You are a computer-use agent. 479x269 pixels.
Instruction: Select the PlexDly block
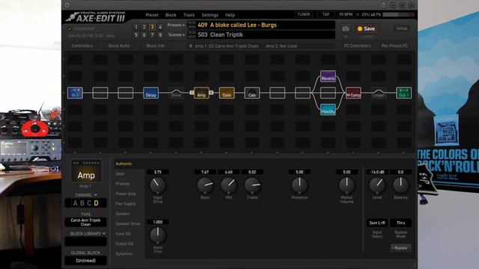click(328, 110)
